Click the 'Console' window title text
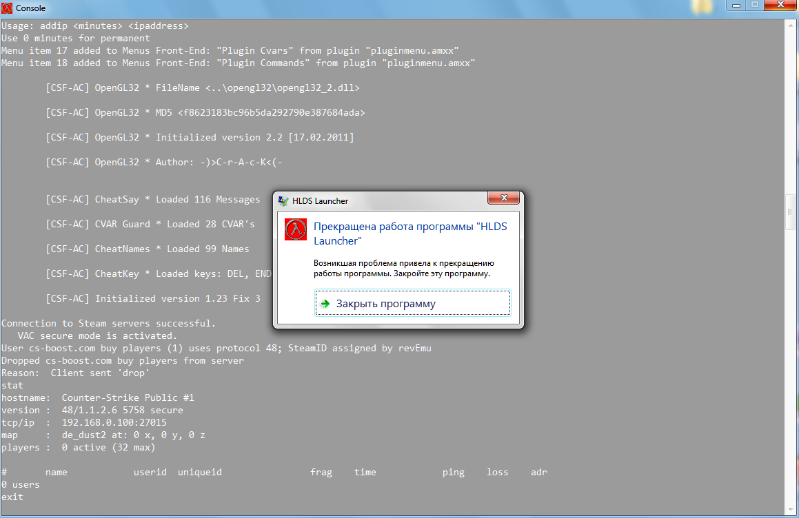This screenshot has height=518, width=799. coord(30,8)
